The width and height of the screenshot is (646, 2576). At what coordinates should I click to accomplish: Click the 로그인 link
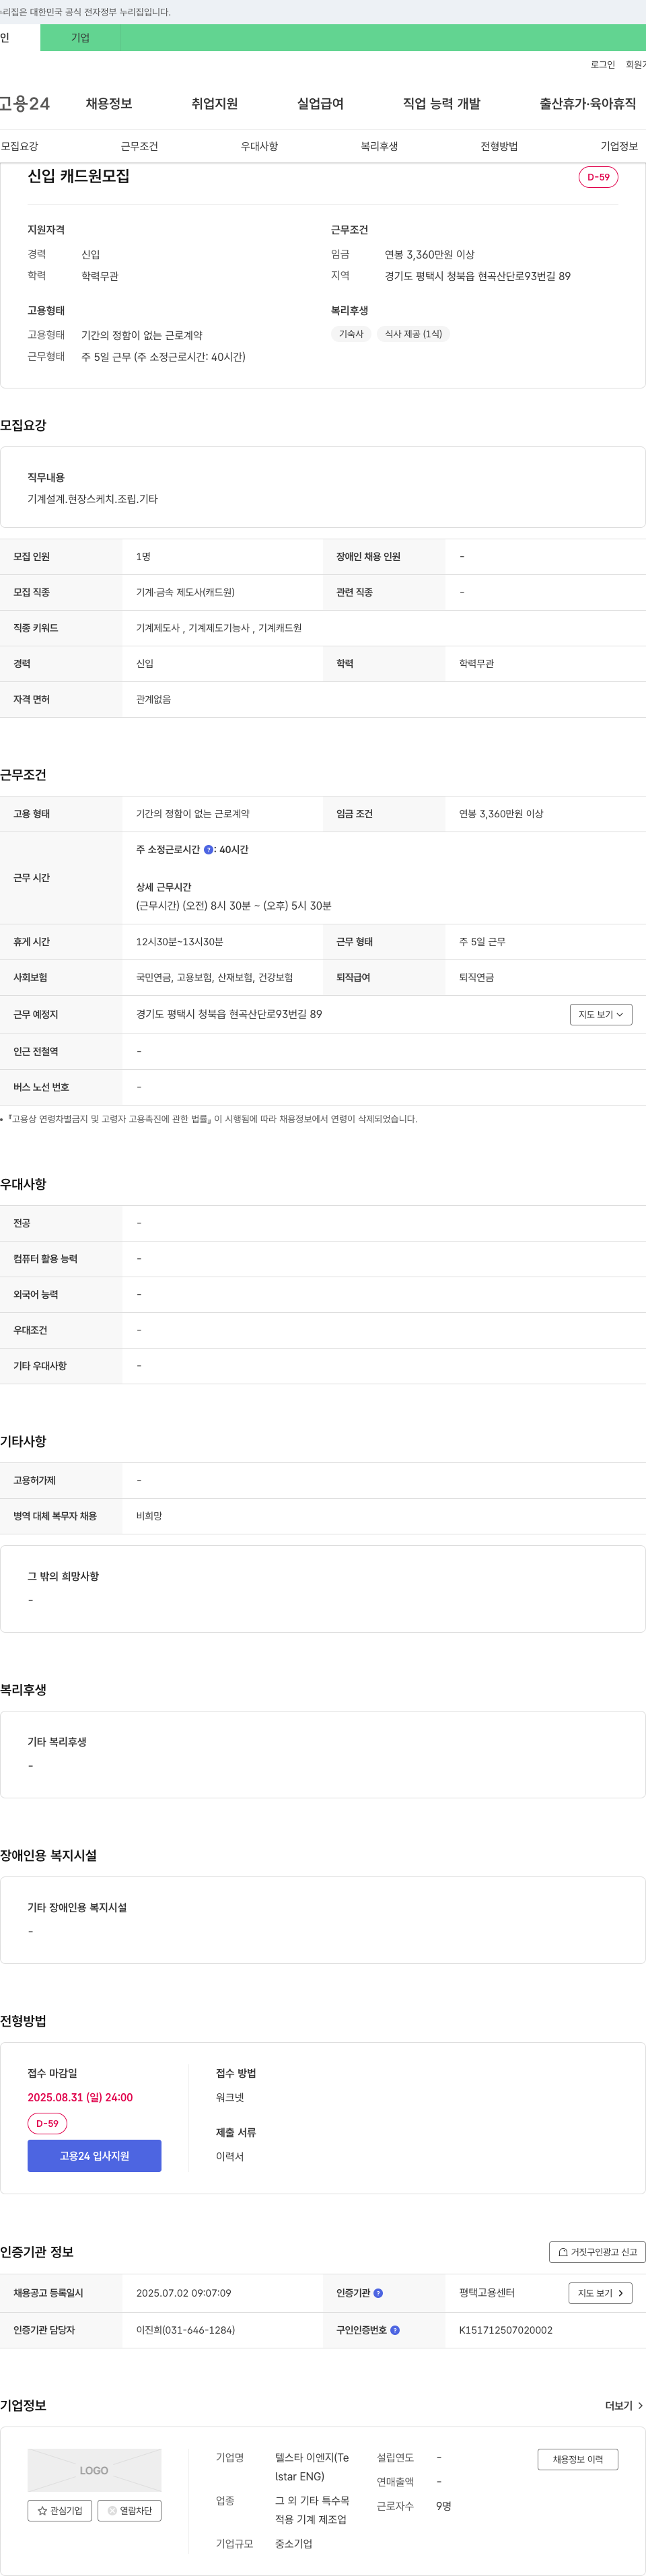pos(602,65)
